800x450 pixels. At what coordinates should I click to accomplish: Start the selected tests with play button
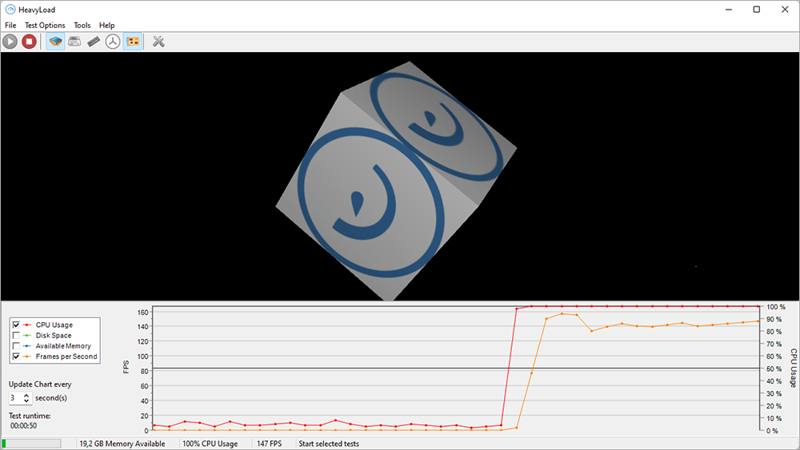click(x=10, y=42)
